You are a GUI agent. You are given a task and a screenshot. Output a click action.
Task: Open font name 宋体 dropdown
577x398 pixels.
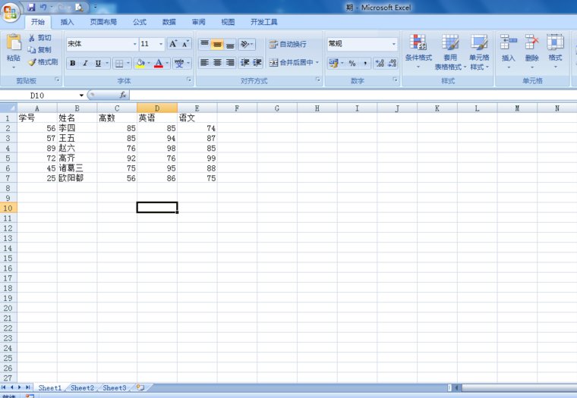[x=134, y=44]
